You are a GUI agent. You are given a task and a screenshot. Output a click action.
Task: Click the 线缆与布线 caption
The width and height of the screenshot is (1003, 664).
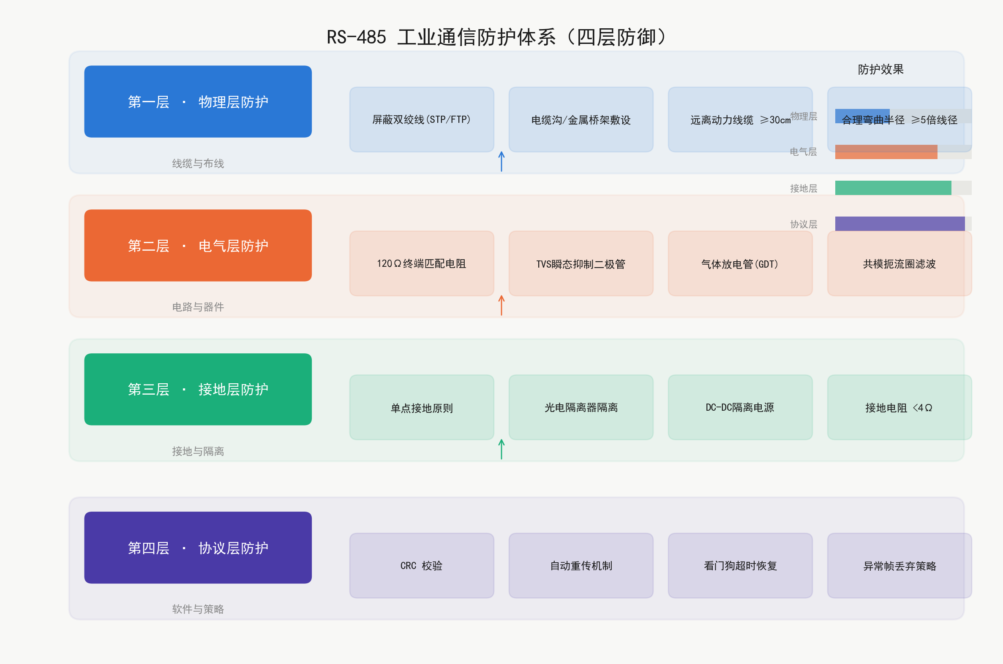click(198, 163)
